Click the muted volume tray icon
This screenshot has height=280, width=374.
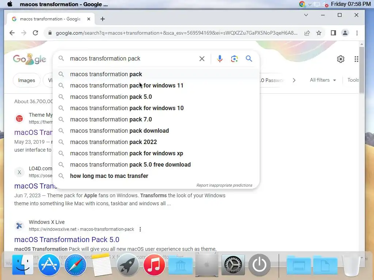(325, 4)
